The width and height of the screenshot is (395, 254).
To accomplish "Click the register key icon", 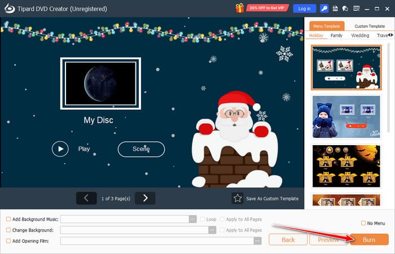I will [x=324, y=8].
